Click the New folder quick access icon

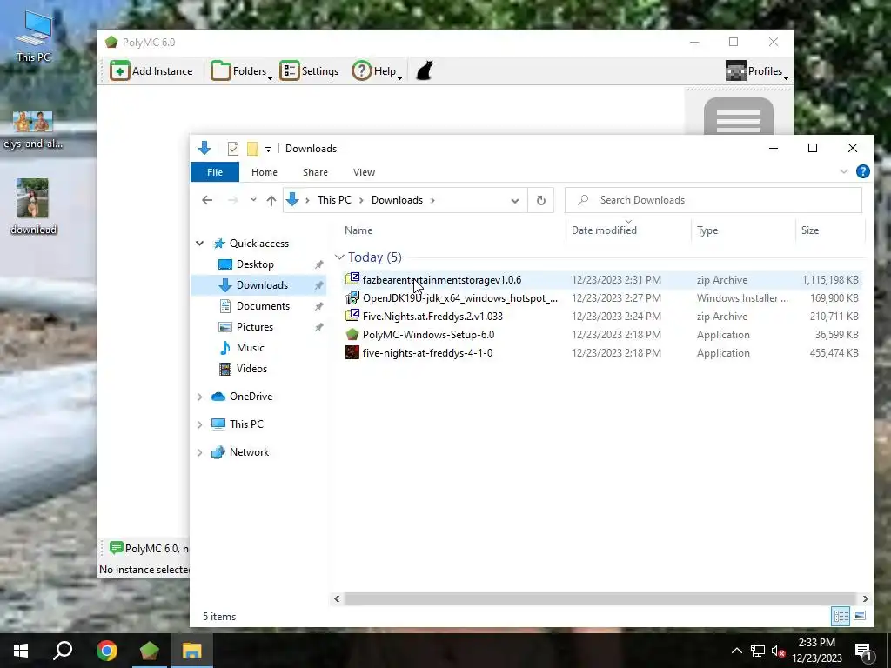[x=253, y=149]
